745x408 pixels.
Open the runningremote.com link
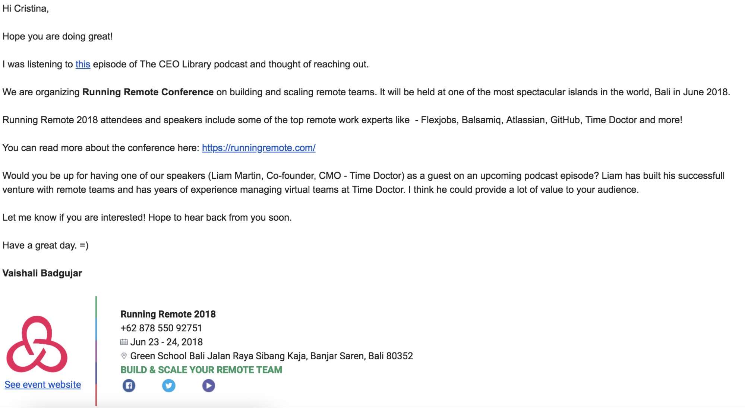[259, 148]
